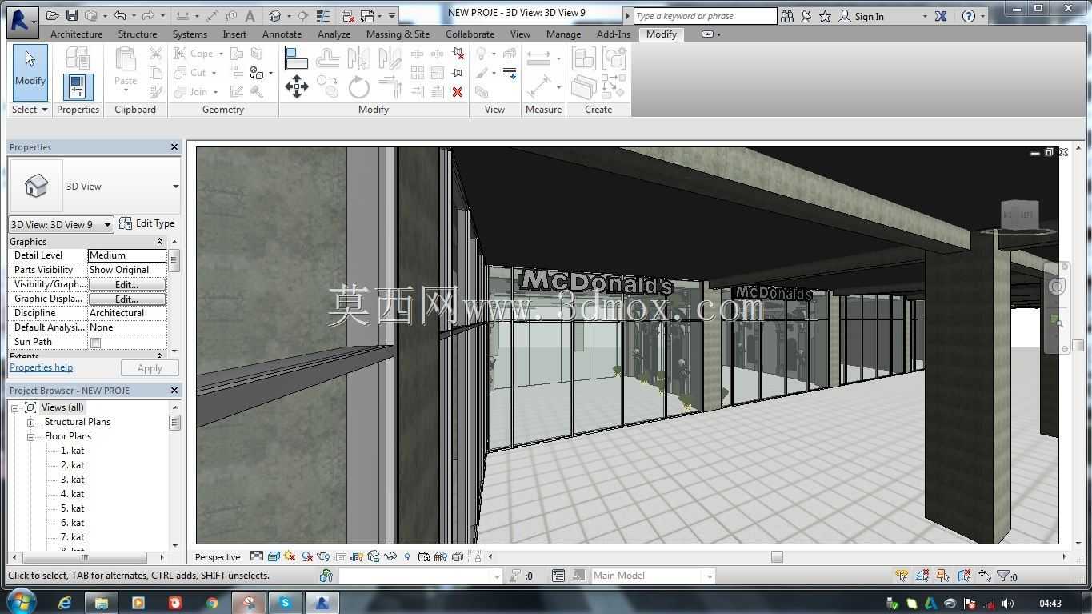Click the Help question mark icon

(969, 16)
